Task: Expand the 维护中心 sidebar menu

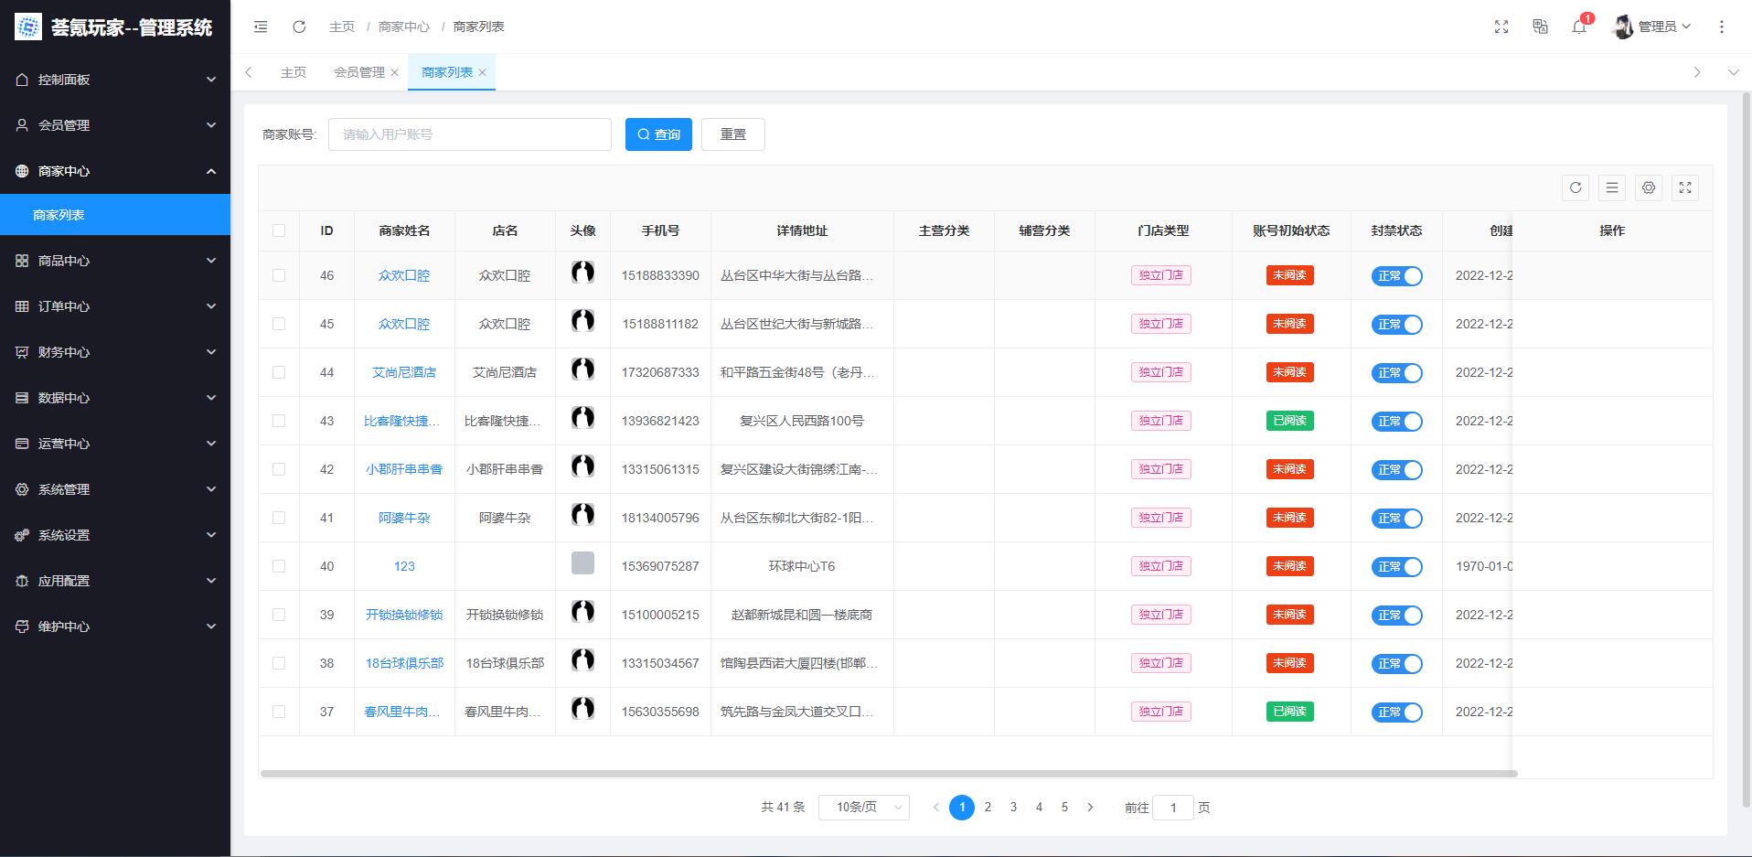Action: coord(115,627)
